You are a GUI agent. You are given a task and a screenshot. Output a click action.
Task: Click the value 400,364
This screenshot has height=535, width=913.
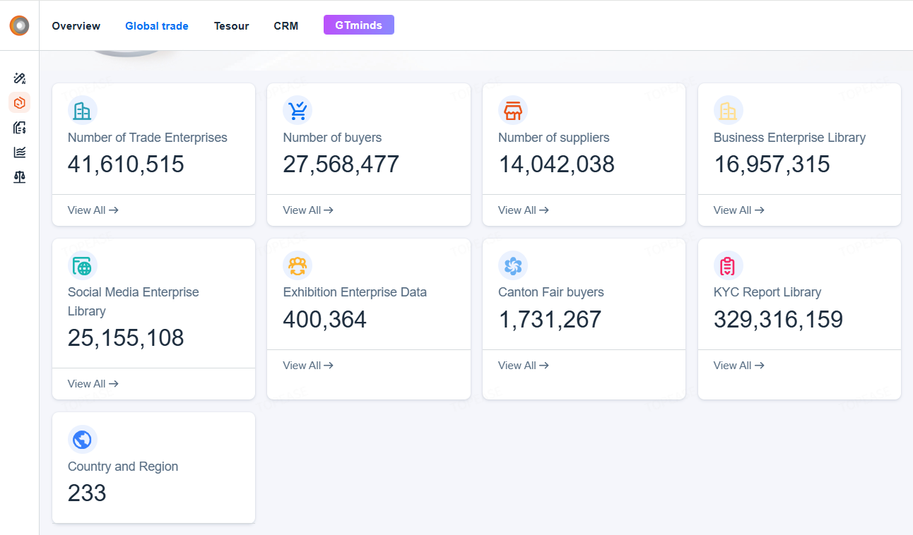pos(325,320)
